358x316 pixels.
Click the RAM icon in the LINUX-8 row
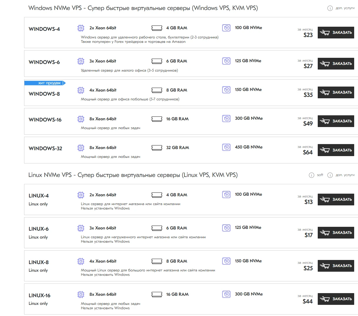pyautogui.click(x=157, y=261)
